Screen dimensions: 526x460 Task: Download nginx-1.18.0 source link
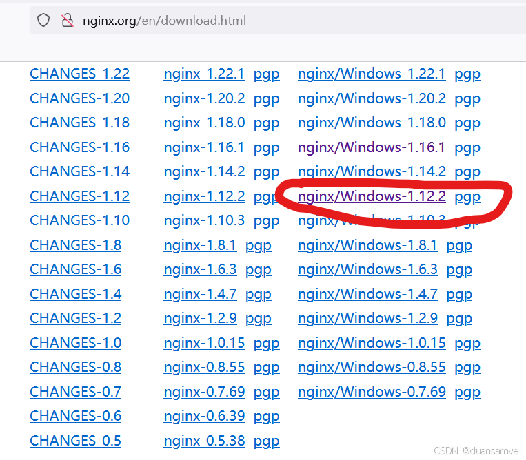(204, 123)
